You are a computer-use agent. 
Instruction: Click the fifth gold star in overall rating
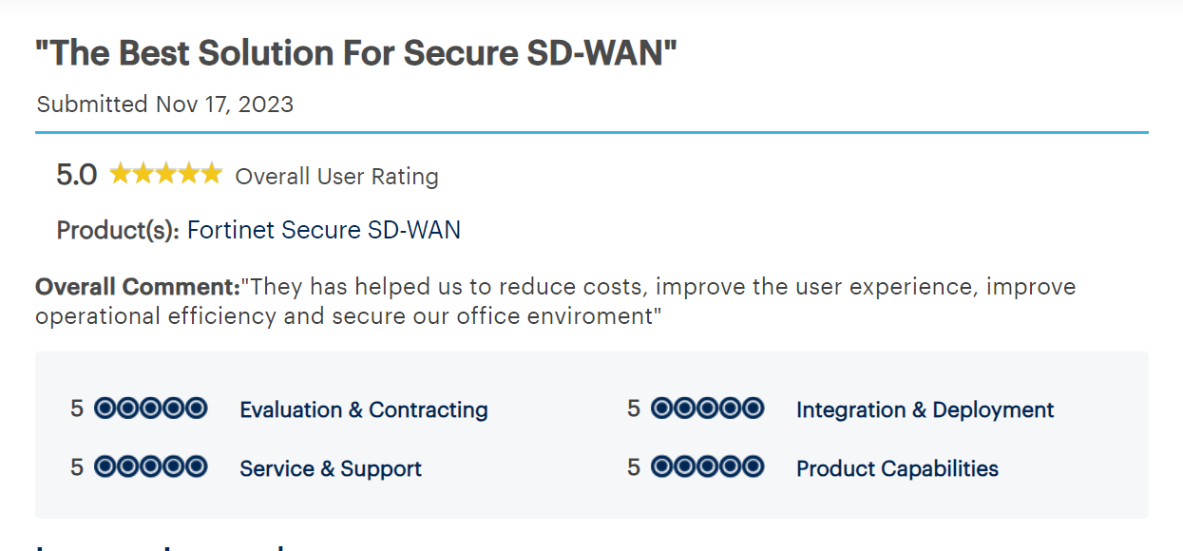[211, 174]
